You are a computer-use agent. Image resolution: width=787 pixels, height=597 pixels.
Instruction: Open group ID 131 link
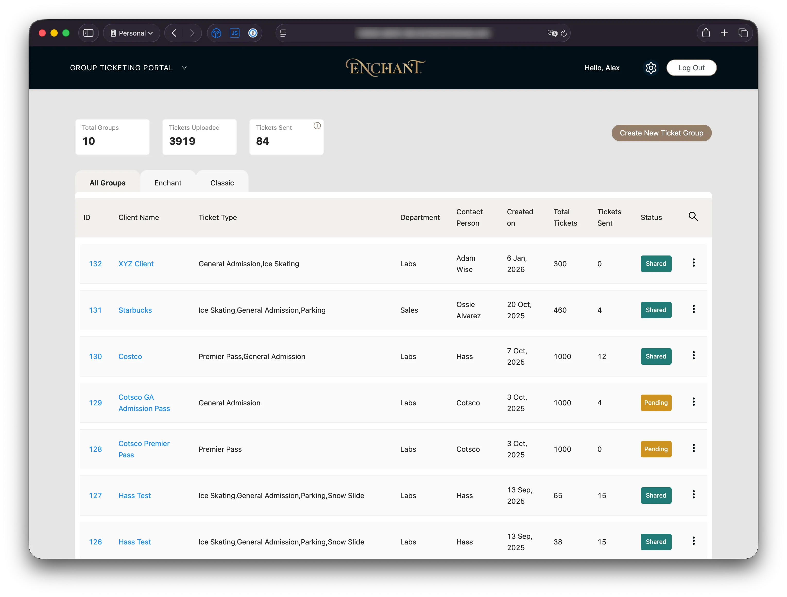95,310
